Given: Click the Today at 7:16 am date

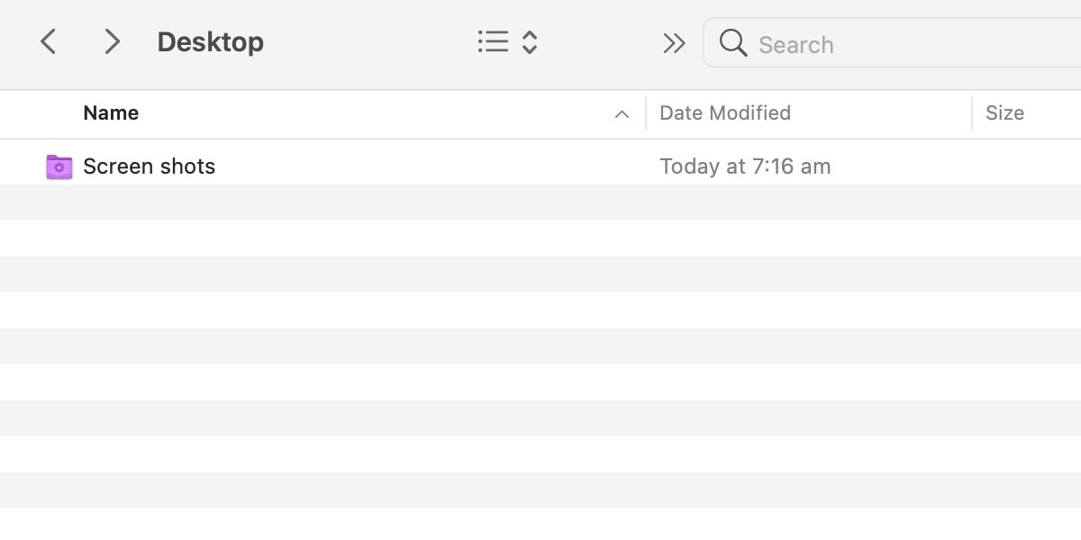Looking at the screenshot, I should [x=745, y=166].
